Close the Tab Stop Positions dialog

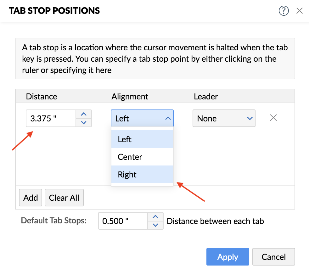pyautogui.click(x=300, y=11)
